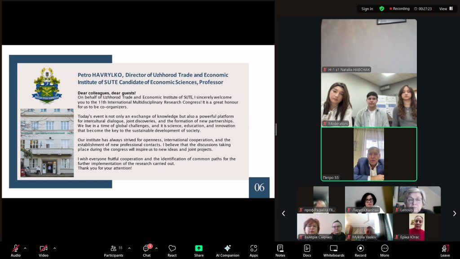This screenshot has width=460, height=259.
Task: Open the Apps panel
Action: point(254,250)
